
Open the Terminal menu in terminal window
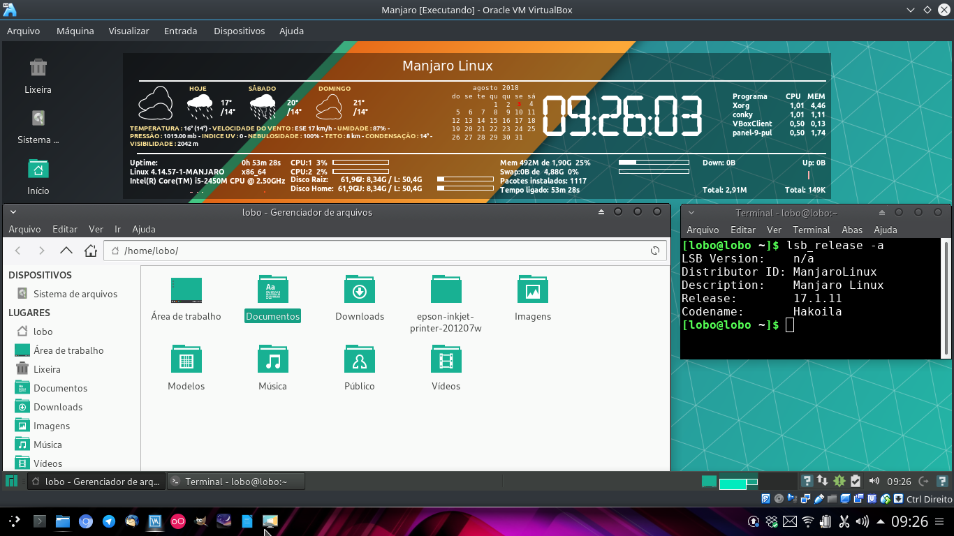[811, 230]
